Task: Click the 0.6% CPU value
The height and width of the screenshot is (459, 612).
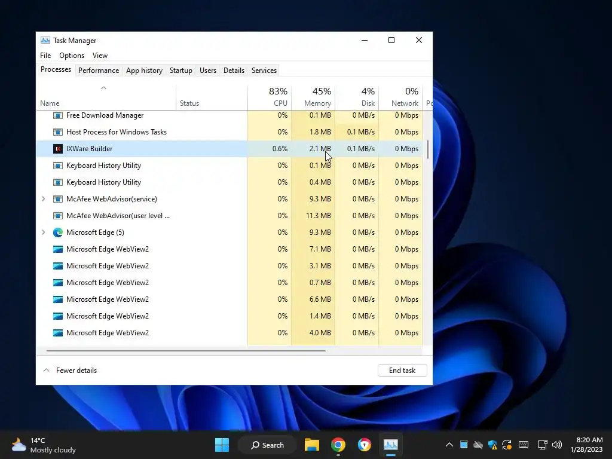Action: point(280,149)
